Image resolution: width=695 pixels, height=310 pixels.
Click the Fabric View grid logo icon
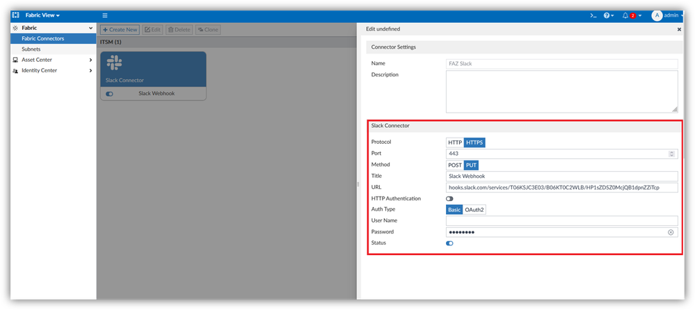coord(15,15)
